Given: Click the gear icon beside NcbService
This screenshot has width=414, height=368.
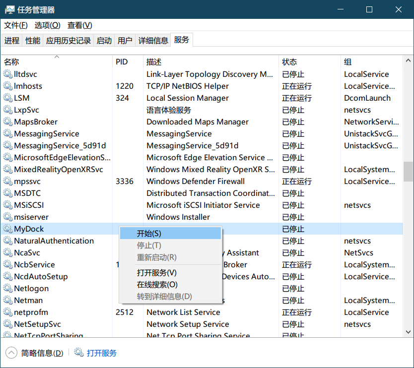Looking at the screenshot, I should tap(8, 264).
